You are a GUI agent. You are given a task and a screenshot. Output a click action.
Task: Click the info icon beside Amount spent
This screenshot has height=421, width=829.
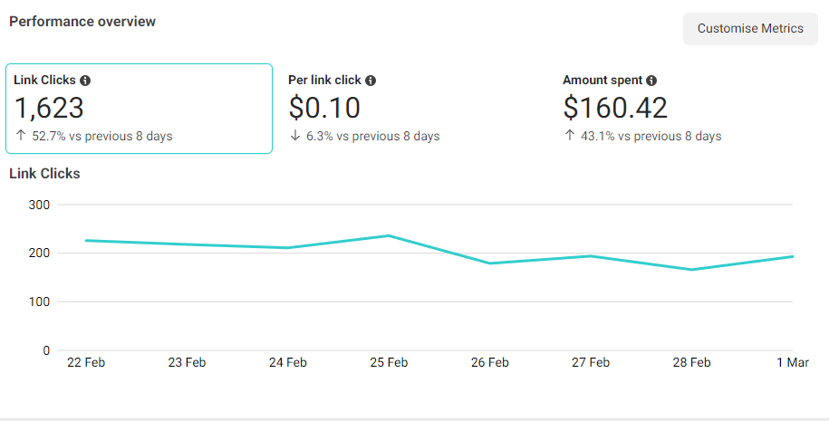651,81
